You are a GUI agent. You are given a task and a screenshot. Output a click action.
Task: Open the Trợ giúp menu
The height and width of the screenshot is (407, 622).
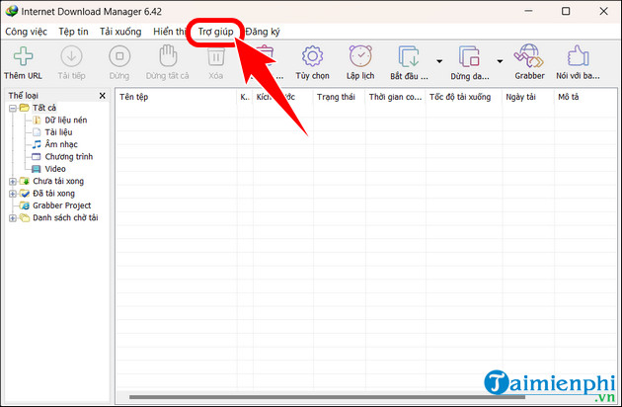point(216,32)
